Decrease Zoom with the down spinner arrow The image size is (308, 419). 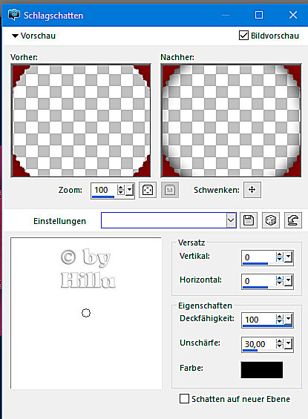(121, 193)
